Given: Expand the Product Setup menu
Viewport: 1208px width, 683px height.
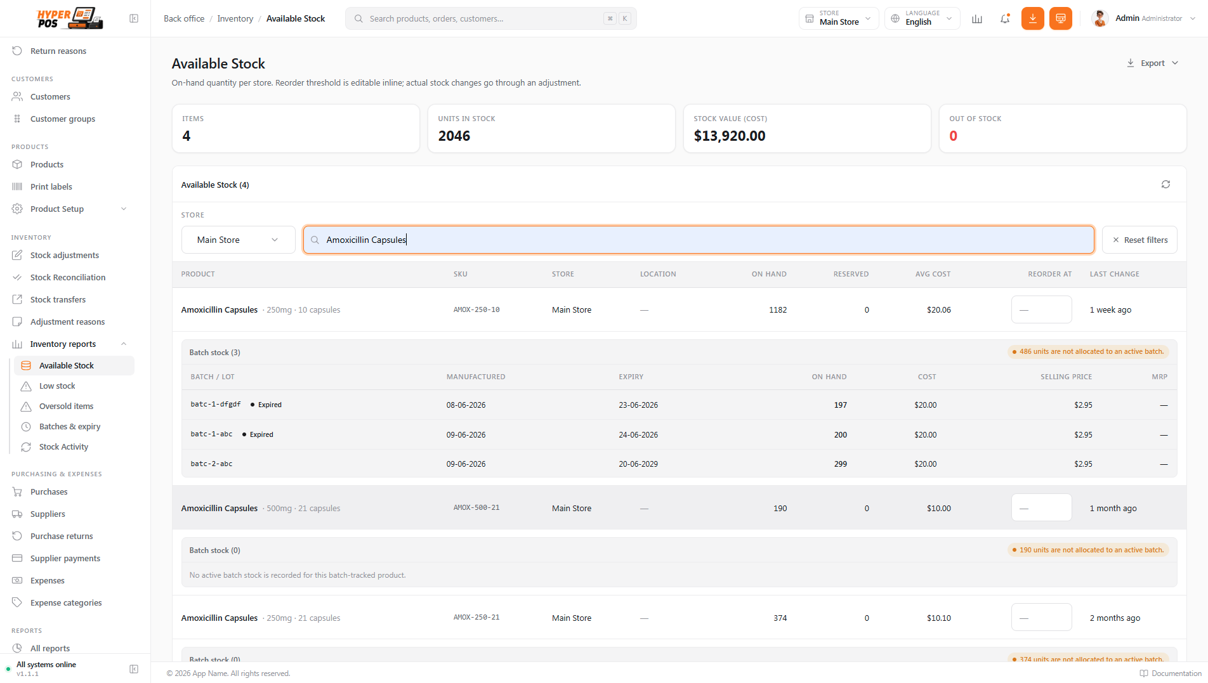Looking at the screenshot, I should [x=70, y=209].
